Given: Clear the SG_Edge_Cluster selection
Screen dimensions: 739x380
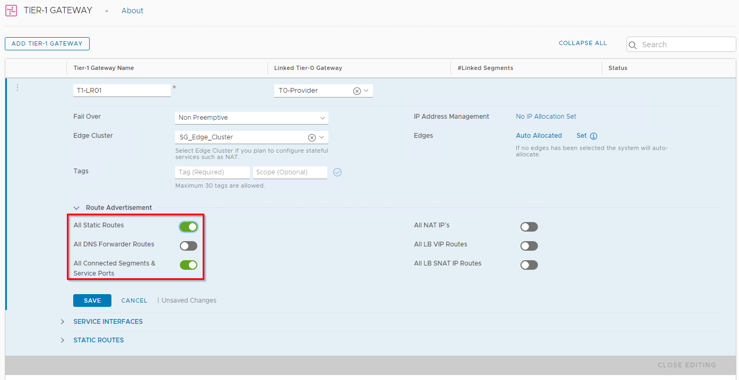Looking at the screenshot, I should (312, 137).
